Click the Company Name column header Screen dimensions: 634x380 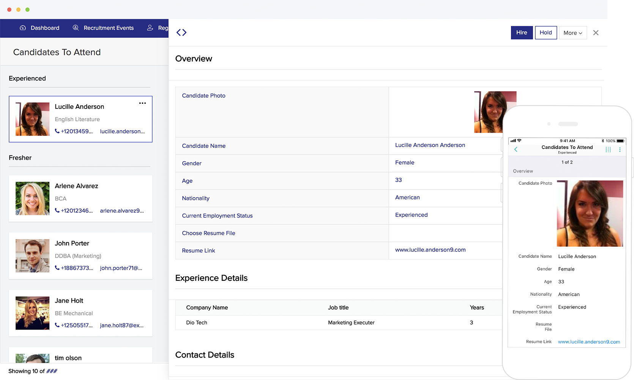pyautogui.click(x=207, y=307)
